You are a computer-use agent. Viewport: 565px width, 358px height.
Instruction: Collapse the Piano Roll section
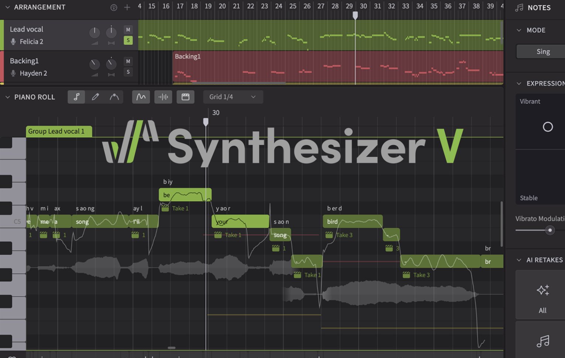pos(7,97)
